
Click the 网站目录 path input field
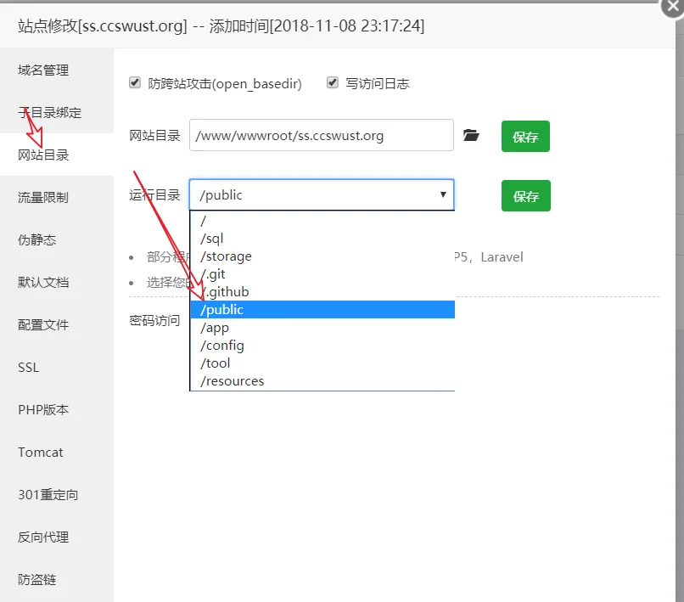322,135
